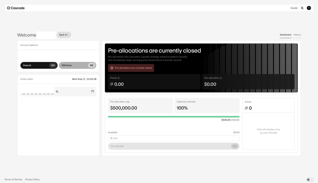Click the red Pre-allocations are currently closed badge
The image size is (318, 183).
pos(131,68)
